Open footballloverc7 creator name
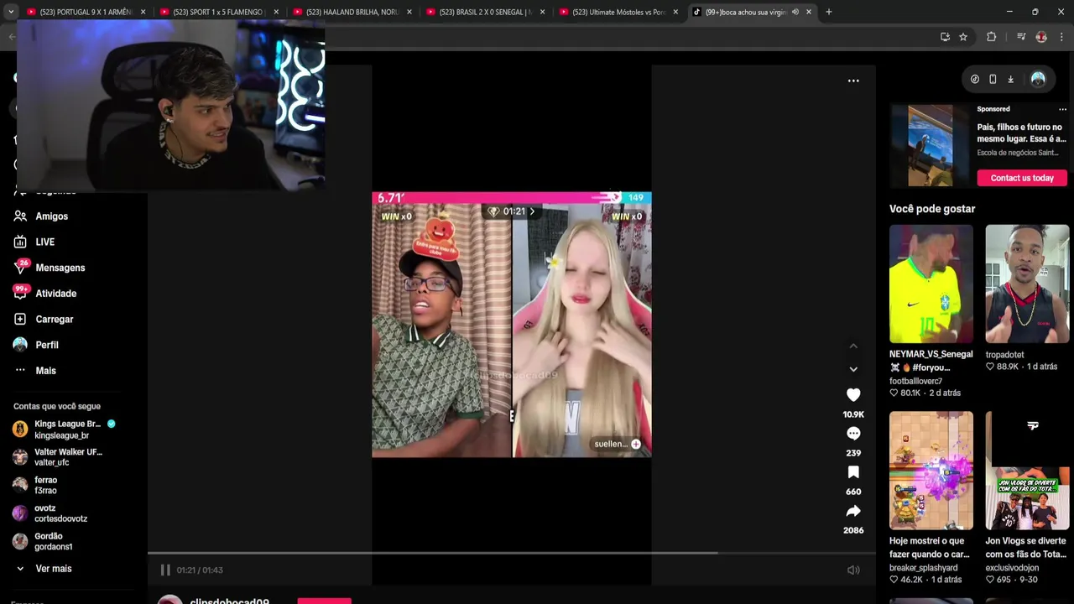 click(915, 381)
